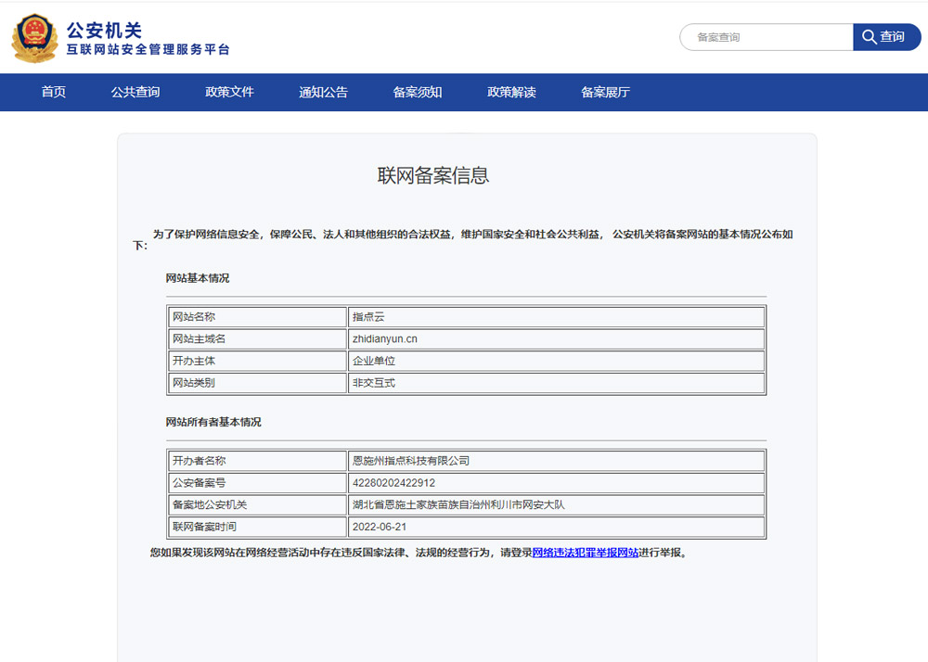Open the 公共查询 menu item
The image size is (928, 662).
point(135,92)
